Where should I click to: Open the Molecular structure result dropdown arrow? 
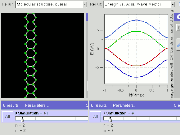click(85, 4)
